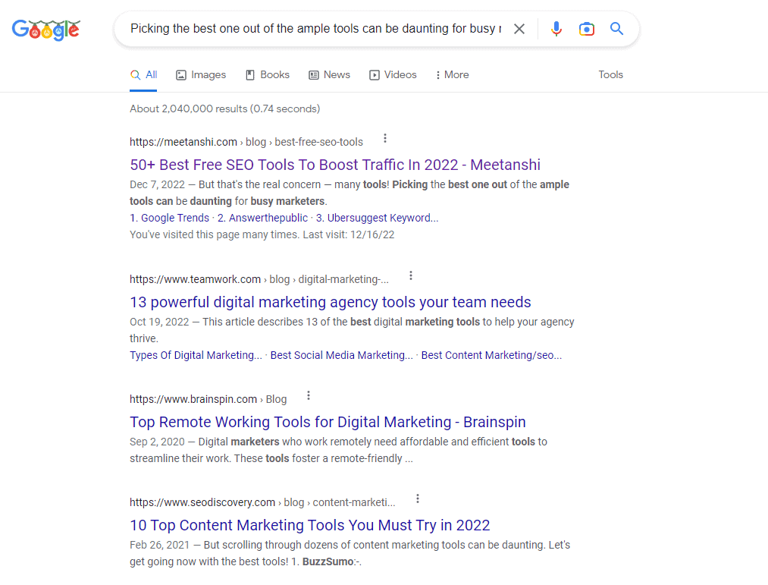
Task: Start voice search using the microphone icon
Action: pyautogui.click(x=556, y=28)
